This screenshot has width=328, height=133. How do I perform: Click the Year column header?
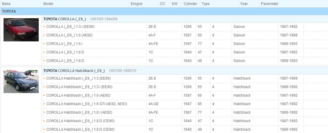[x=244, y=4]
